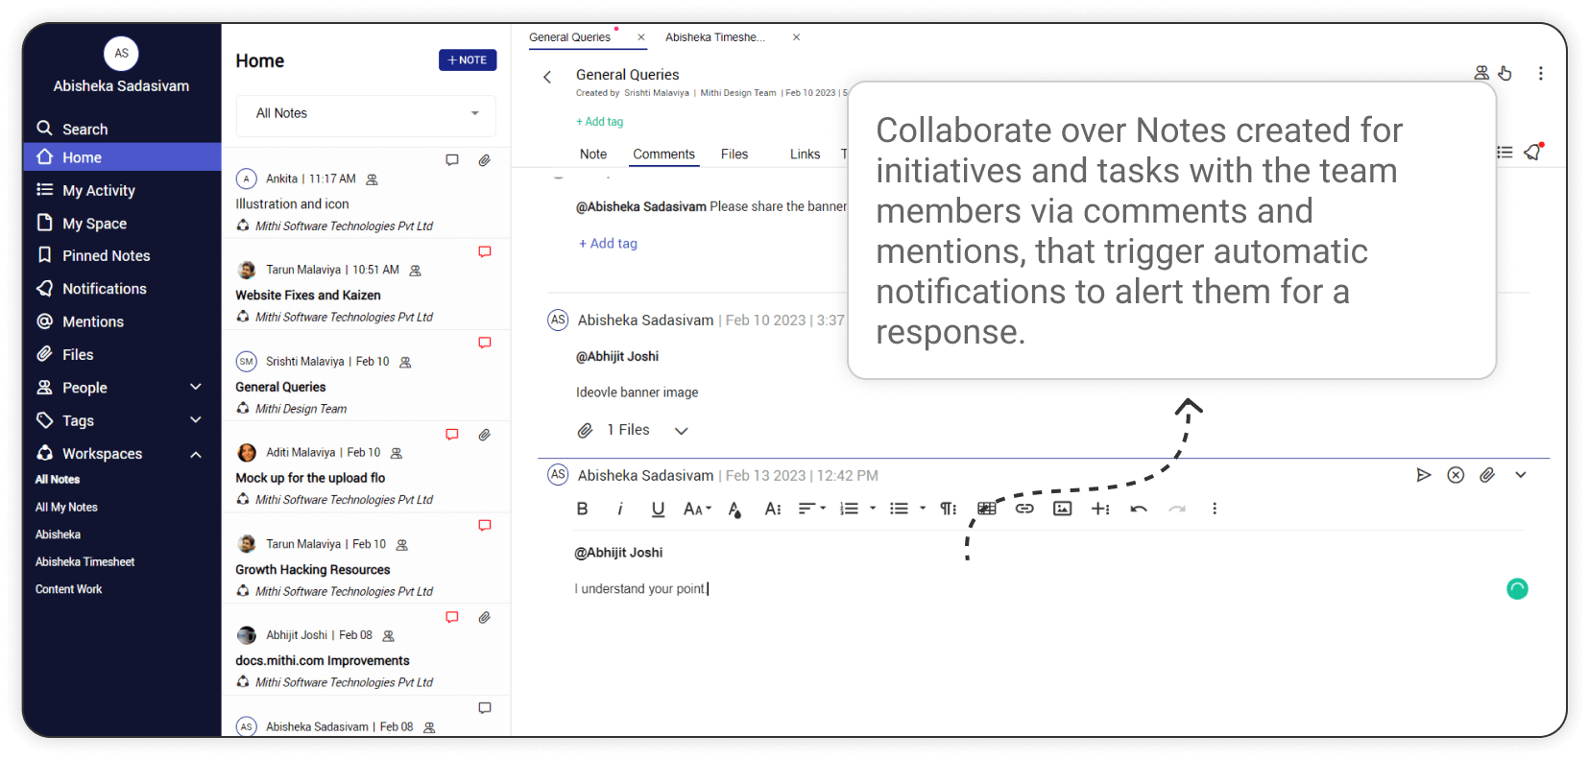Send the comment reply
The height and width of the screenshot is (760, 1589).
click(x=1424, y=475)
